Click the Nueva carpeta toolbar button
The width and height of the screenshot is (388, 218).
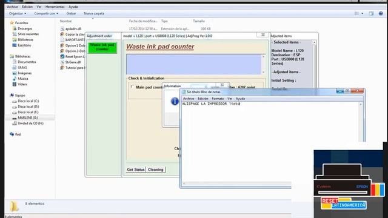click(94, 13)
